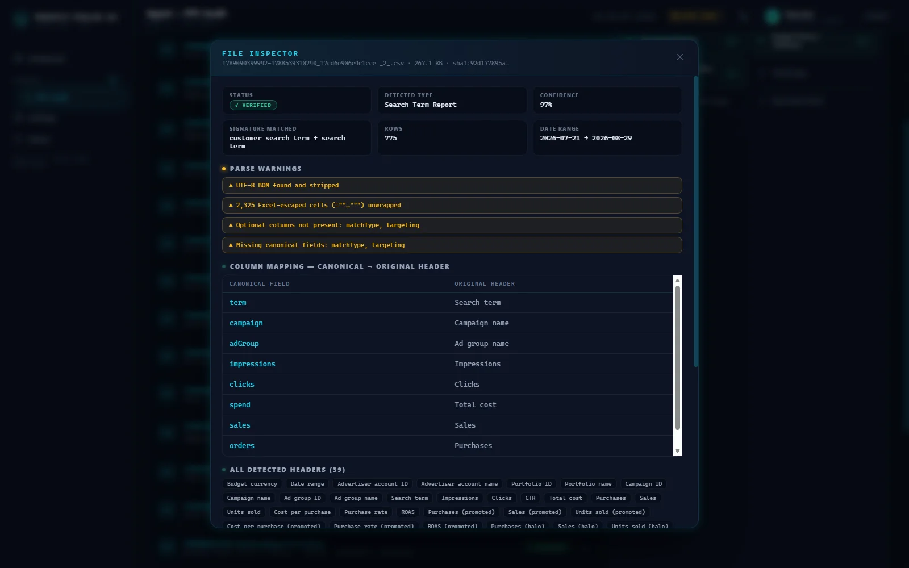Click the warning triangle on the Missing canonical fields row
Image resolution: width=909 pixels, height=568 pixels.
click(231, 245)
